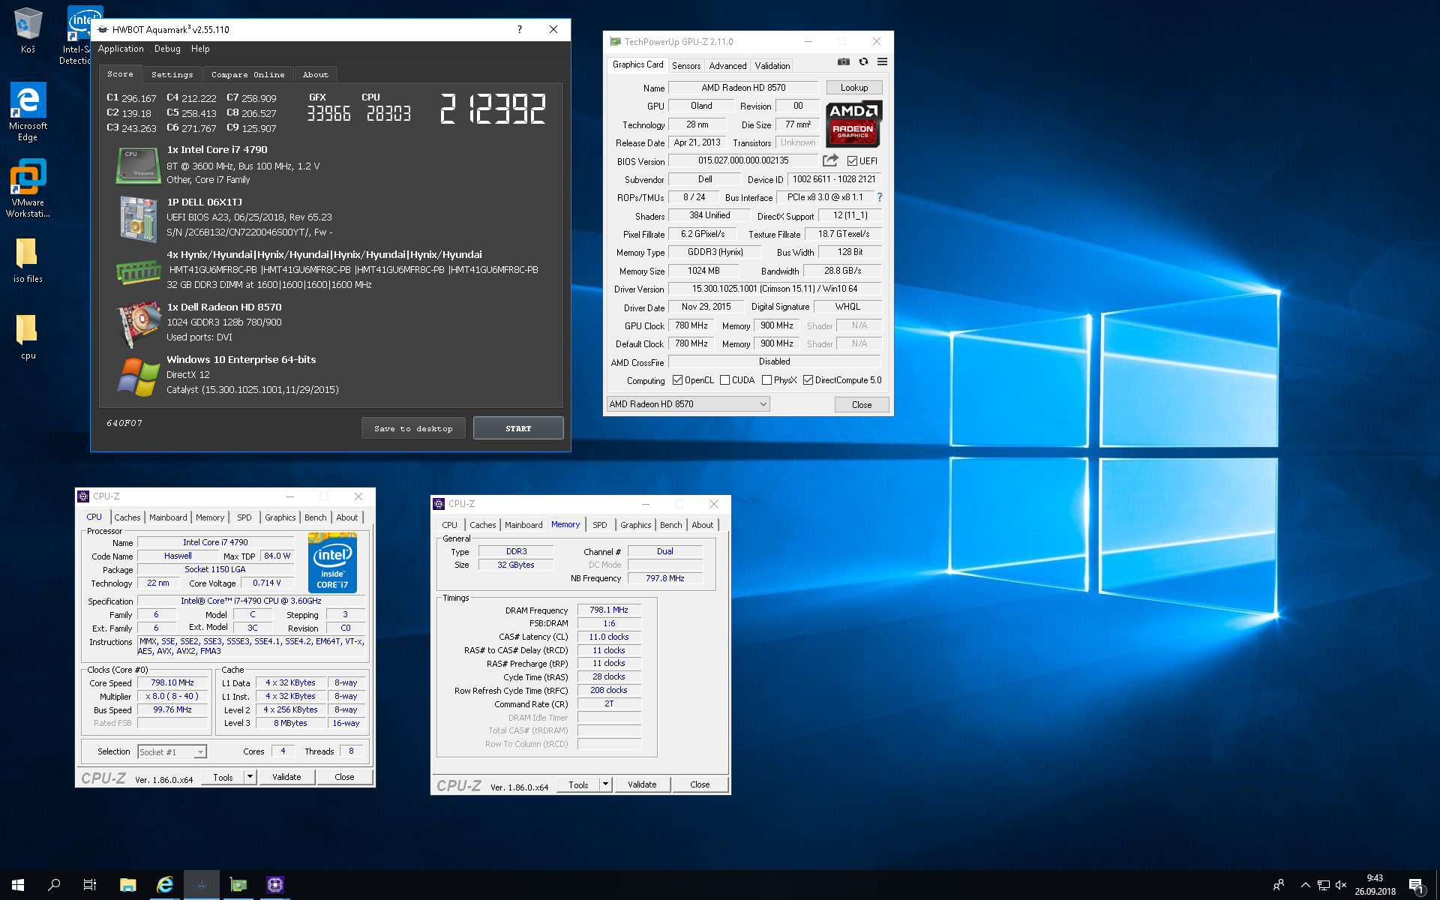
Task: Open the Mainboard tab in left CPU-Z
Action: [168, 517]
